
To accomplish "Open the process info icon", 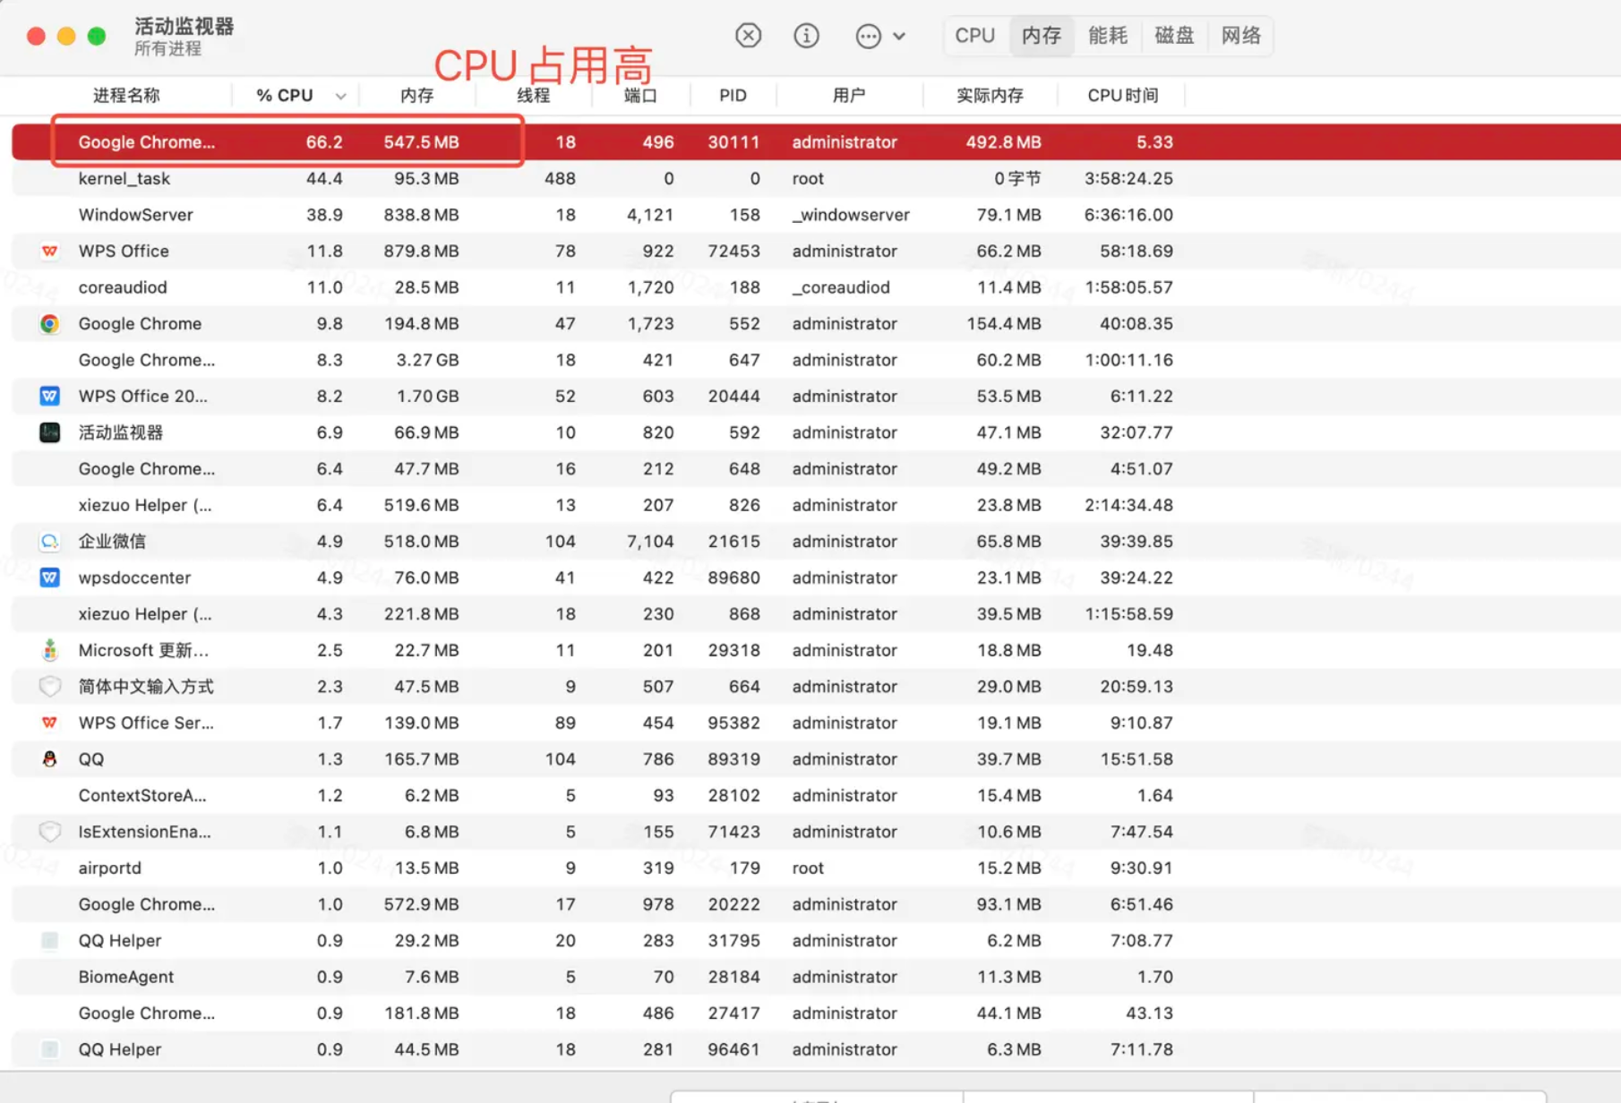I will tap(806, 36).
